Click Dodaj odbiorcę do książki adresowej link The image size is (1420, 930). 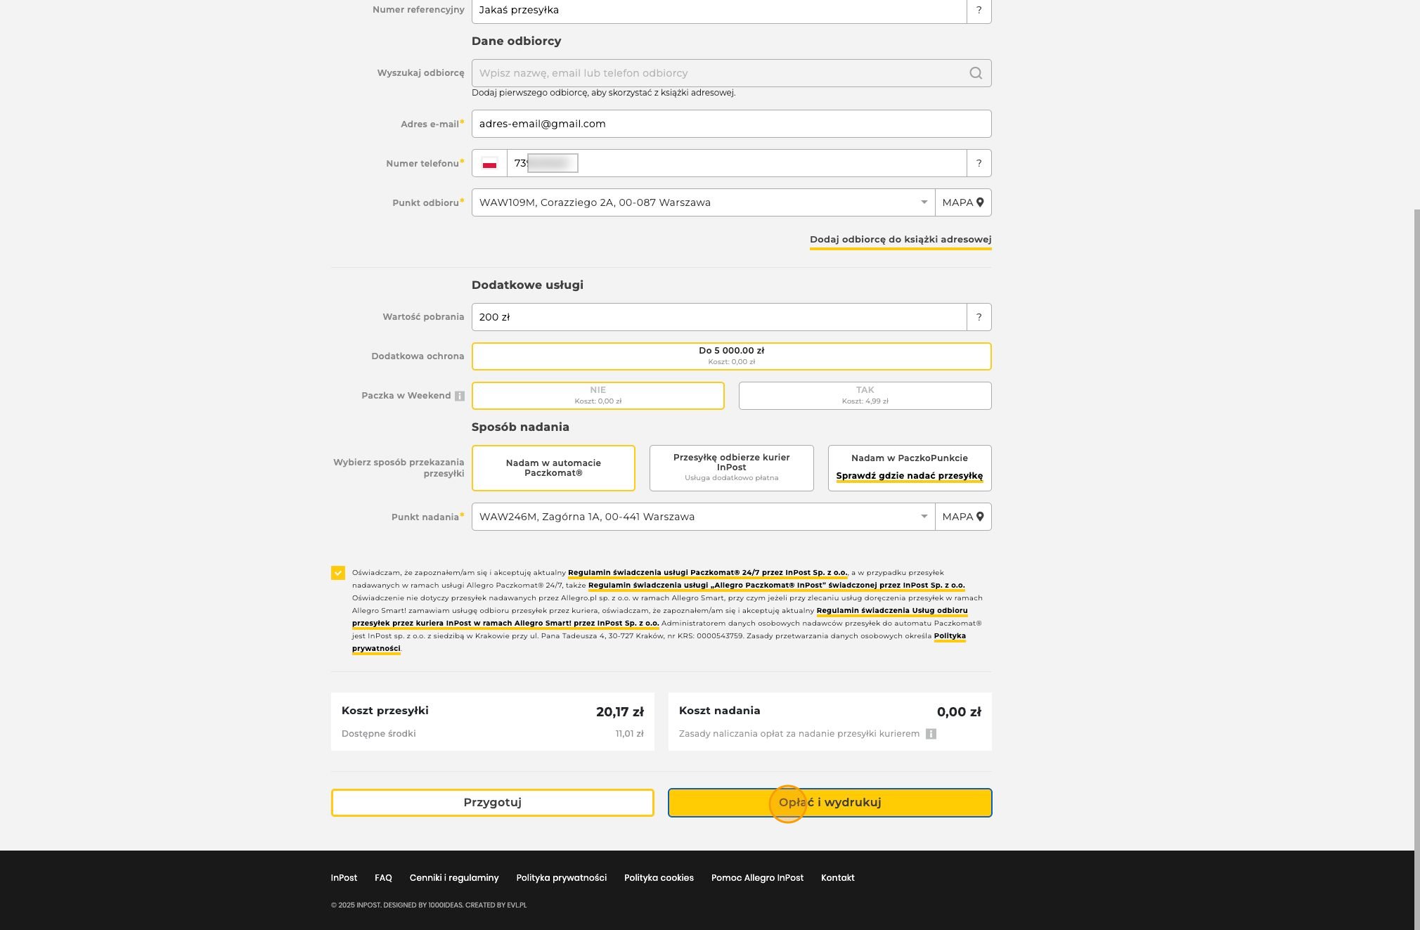click(901, 240)
